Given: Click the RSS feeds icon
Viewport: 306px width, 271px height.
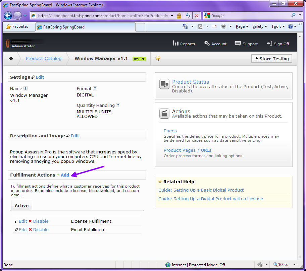Looking at the screenshot, I should [200, 27].
